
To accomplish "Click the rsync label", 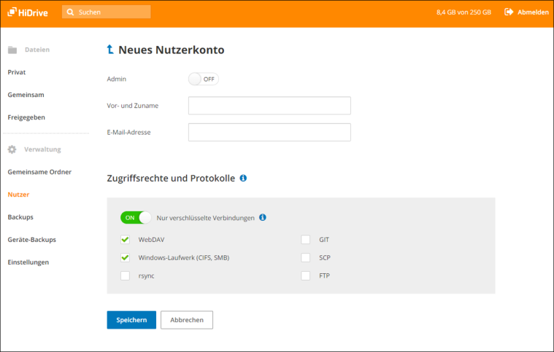I will (x=146, y=275).
